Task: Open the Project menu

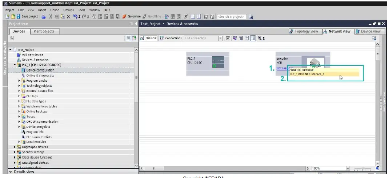Action: pyautogui.click(x=10, y=10)
